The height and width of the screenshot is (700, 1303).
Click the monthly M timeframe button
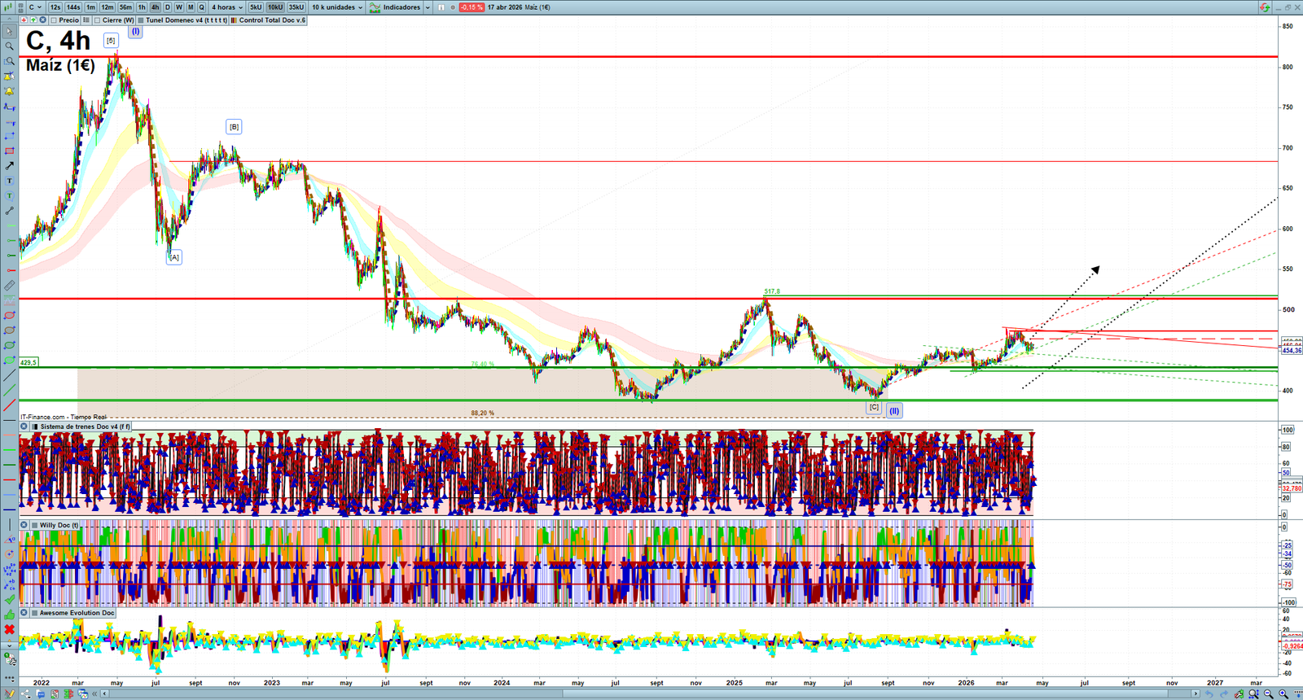pyautogui.click(x=191, y=7)
